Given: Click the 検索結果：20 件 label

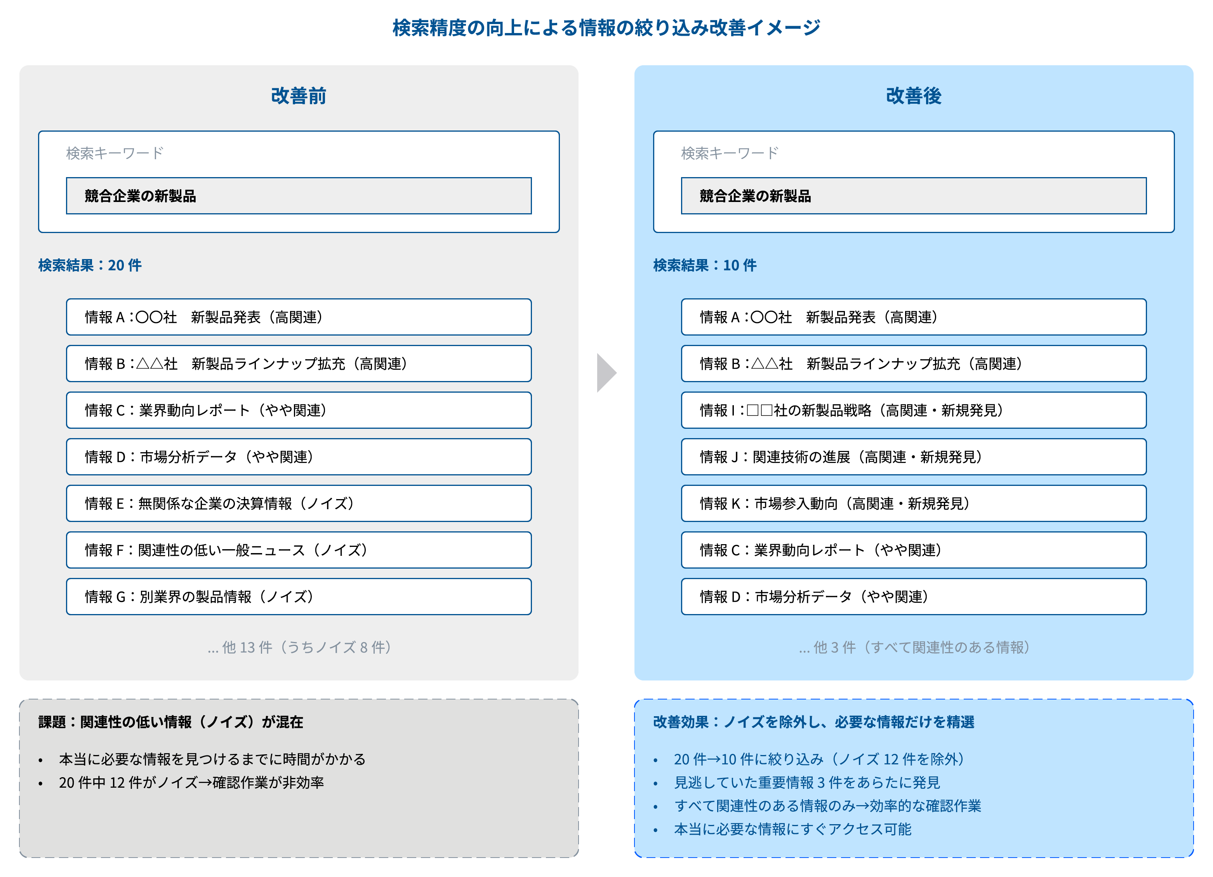Looking at the screenshot, I should point(90,265).
